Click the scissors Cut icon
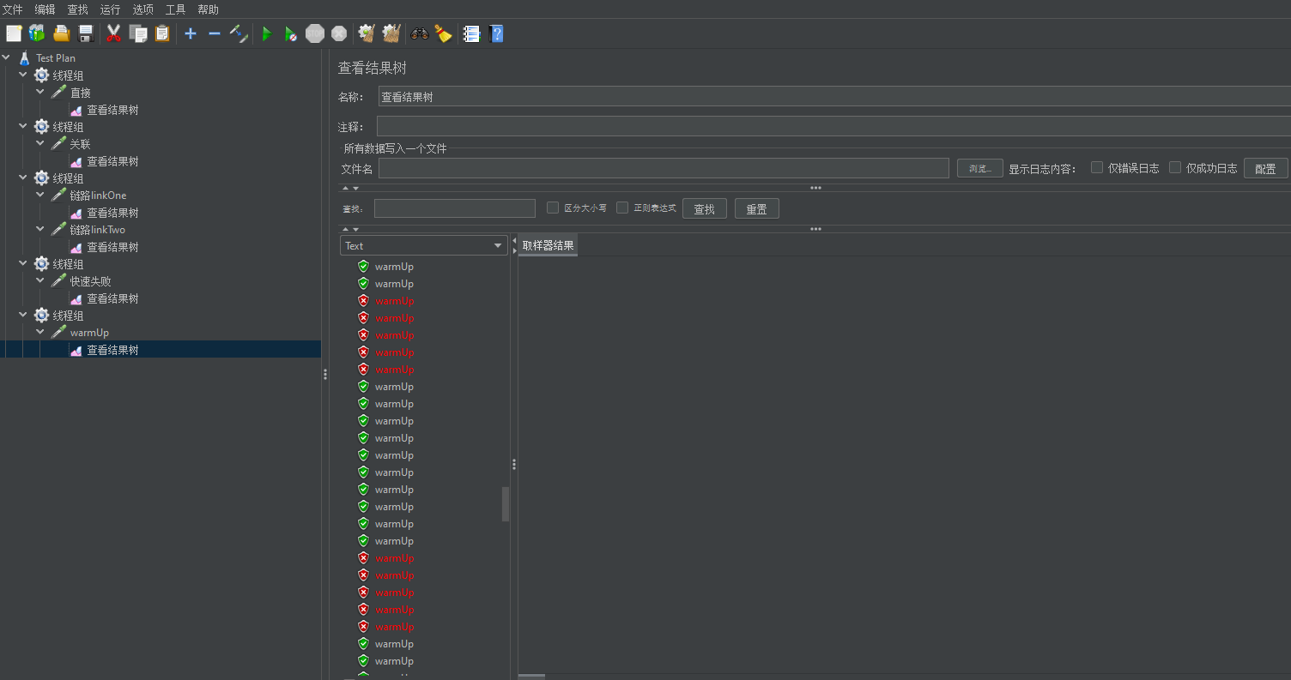This screenshot has width=1291, height=680. [113, 33]
